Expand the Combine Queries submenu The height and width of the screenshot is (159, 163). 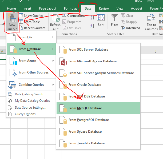(x=31, y=85)
